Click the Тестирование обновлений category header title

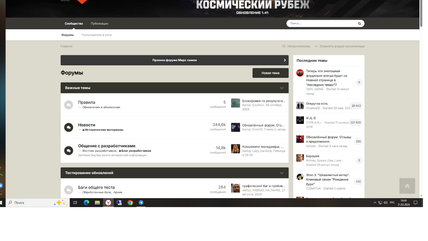point(89,173)
